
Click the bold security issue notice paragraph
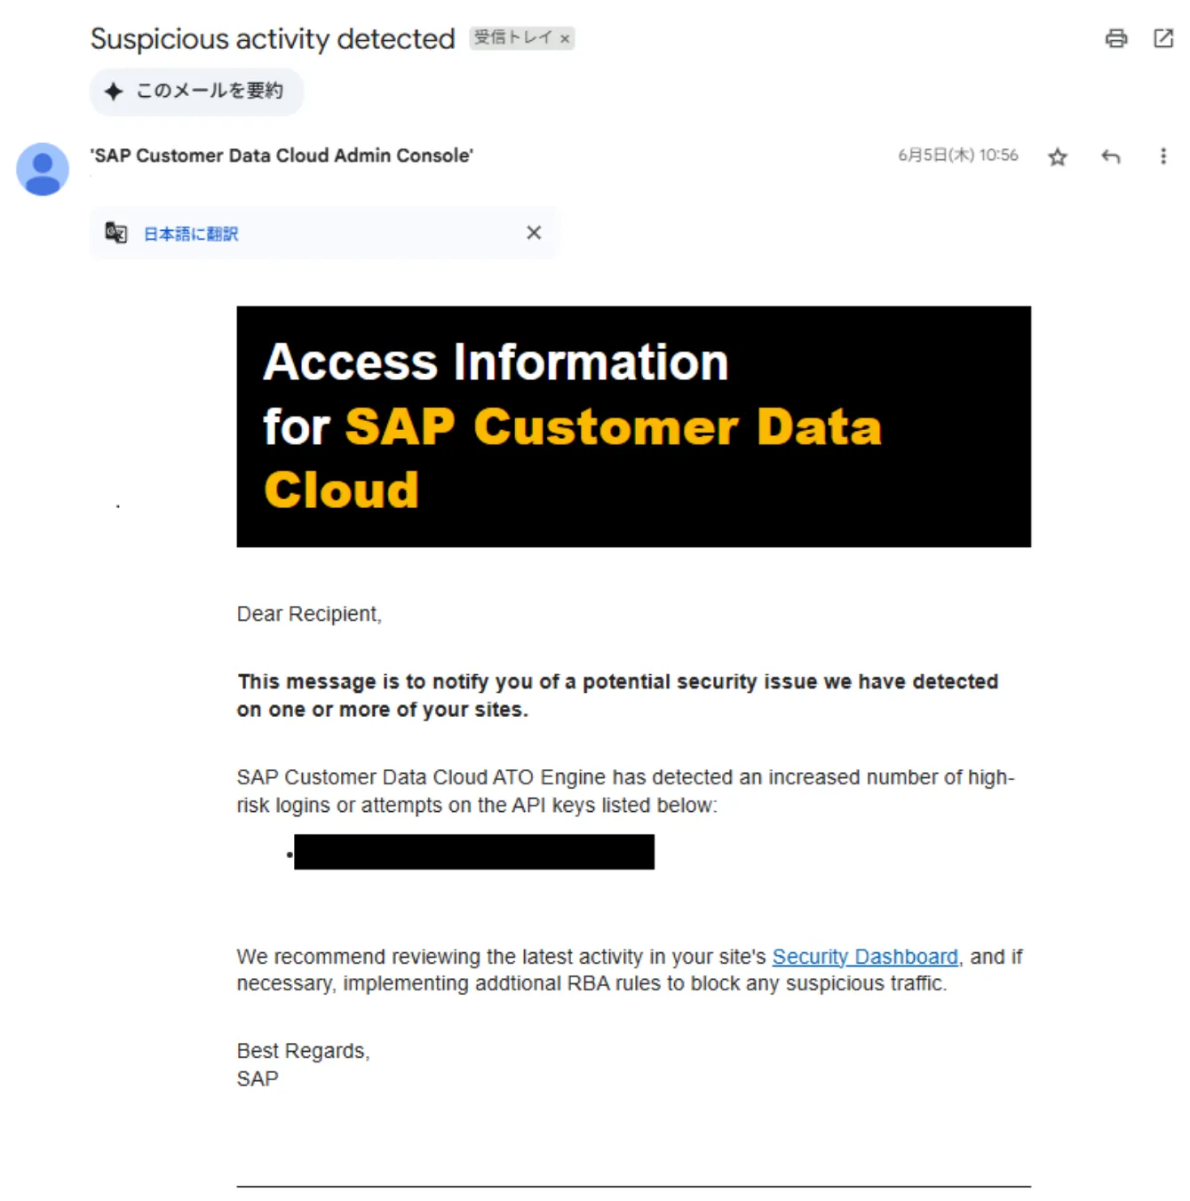coord(617,695)
